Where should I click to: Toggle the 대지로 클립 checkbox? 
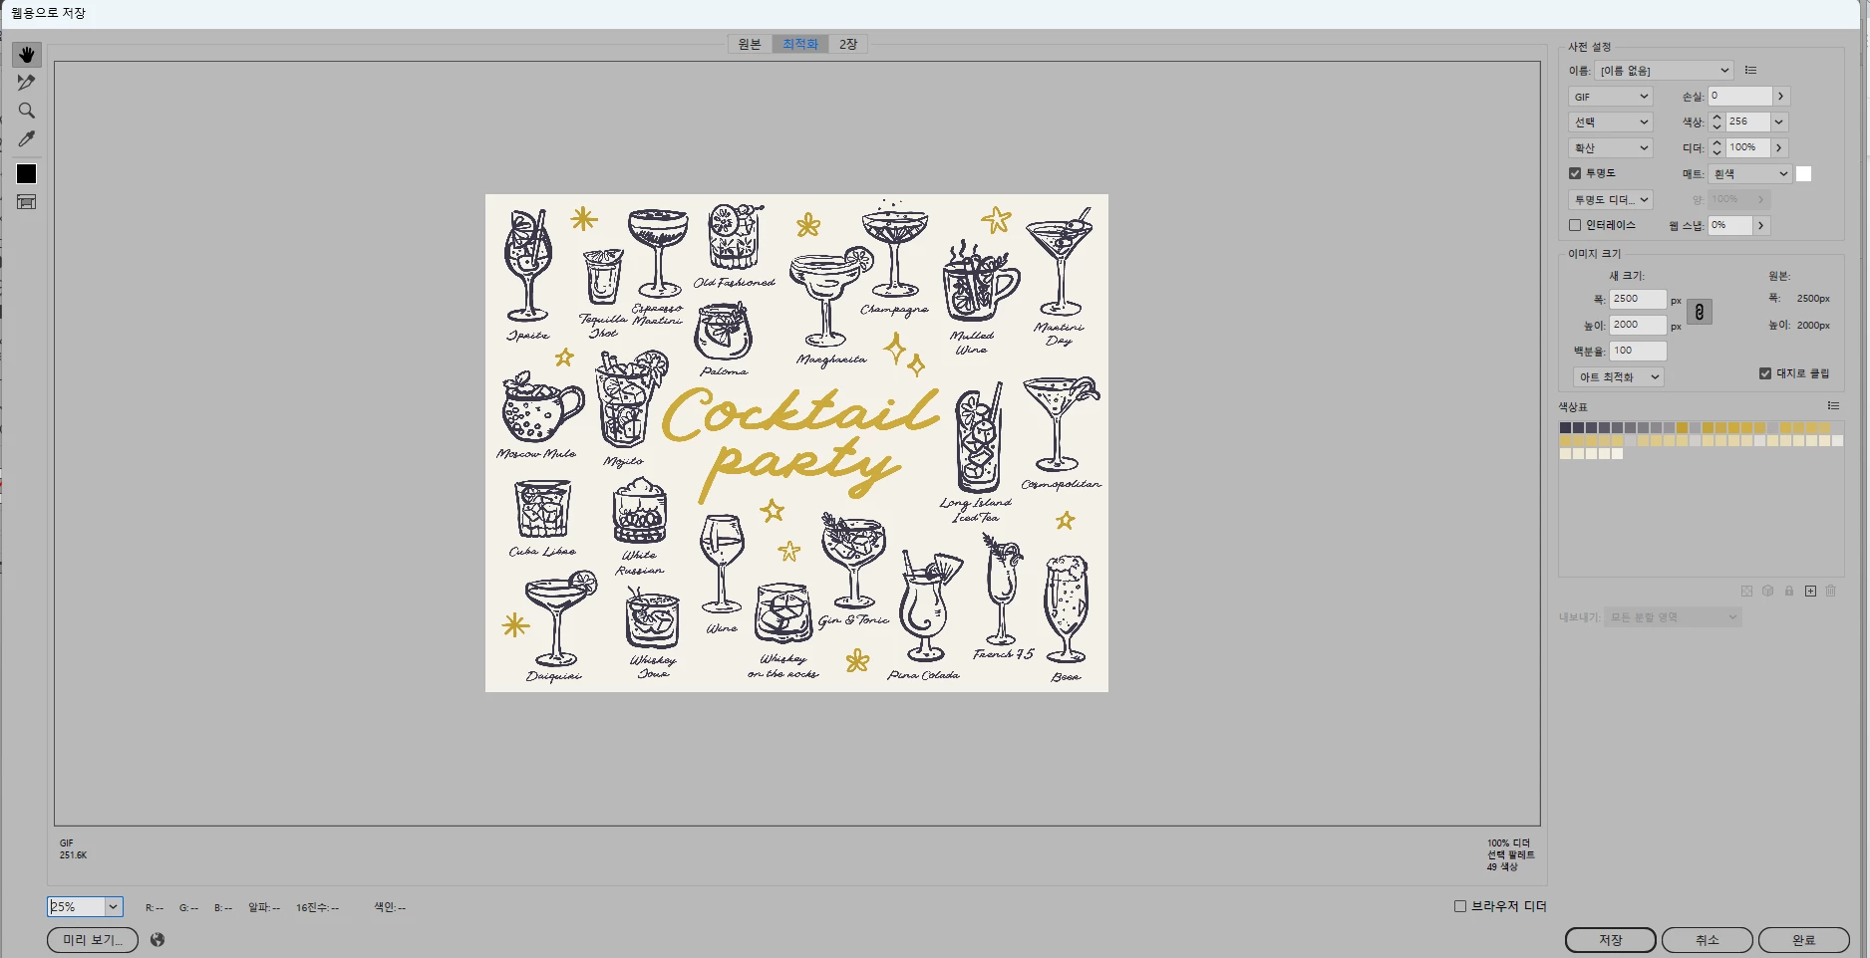coord(1765,373)
